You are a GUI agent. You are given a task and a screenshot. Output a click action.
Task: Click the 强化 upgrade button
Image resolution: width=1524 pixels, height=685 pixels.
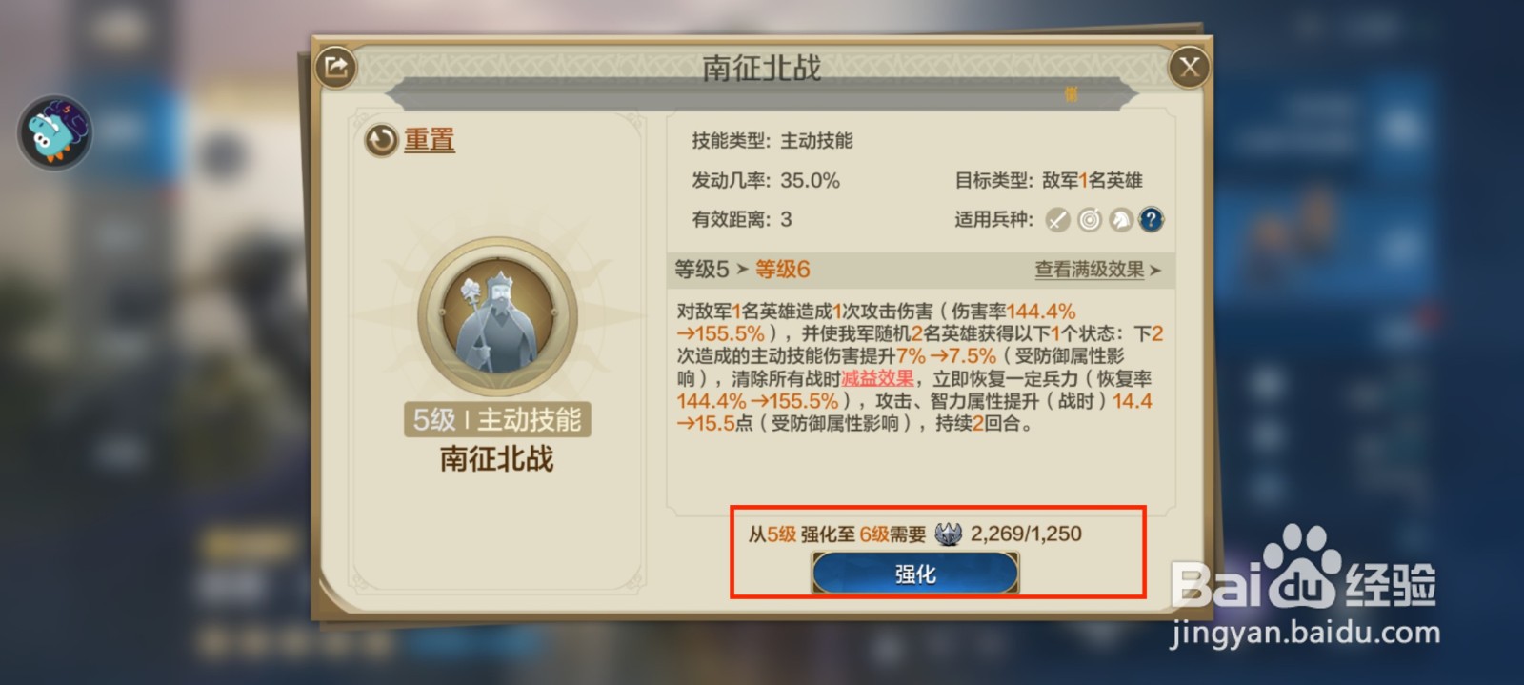[915, 574]
